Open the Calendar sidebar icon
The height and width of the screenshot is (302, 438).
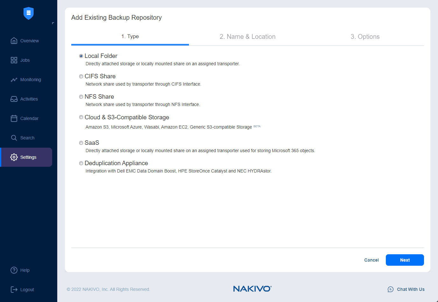(x=14, y=118)
